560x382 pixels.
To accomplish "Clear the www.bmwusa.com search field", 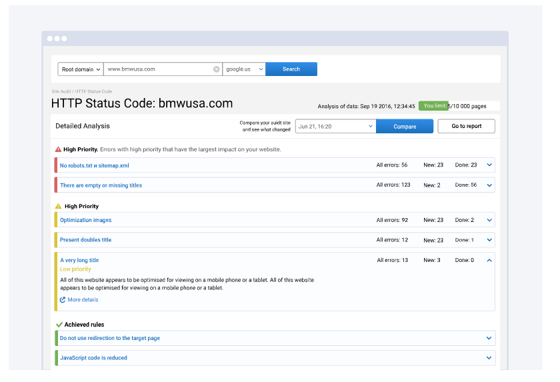I will (217, 69).
